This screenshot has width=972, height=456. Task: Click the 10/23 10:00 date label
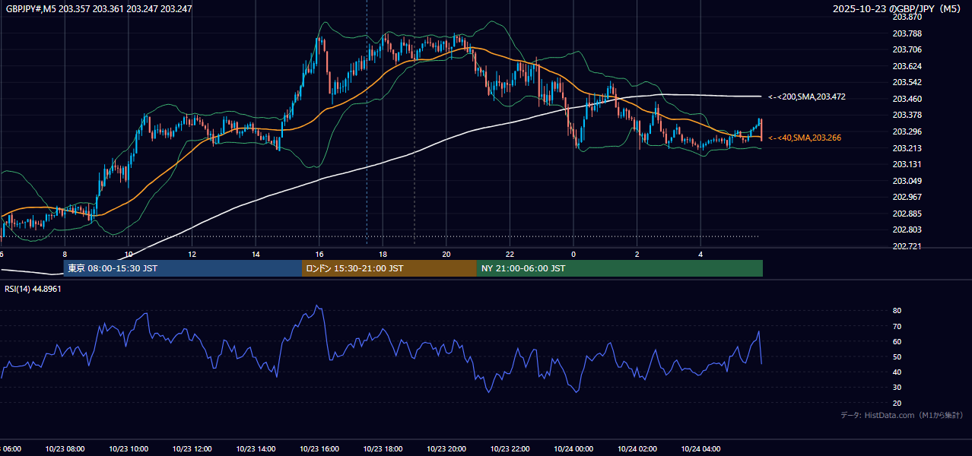tap(129, 449)
